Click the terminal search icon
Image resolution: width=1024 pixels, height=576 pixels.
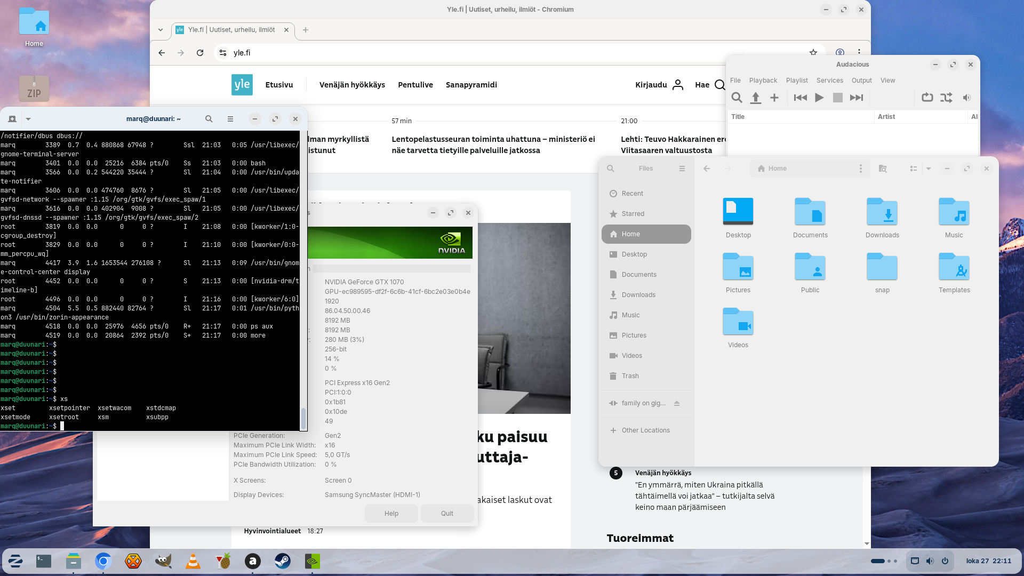pyautogui.click(x=209, y=119)
